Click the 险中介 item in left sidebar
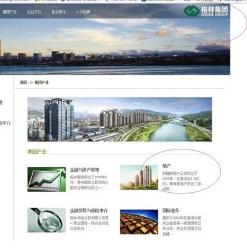This screenshot has height=248, width=247. [x=5, y=123]
